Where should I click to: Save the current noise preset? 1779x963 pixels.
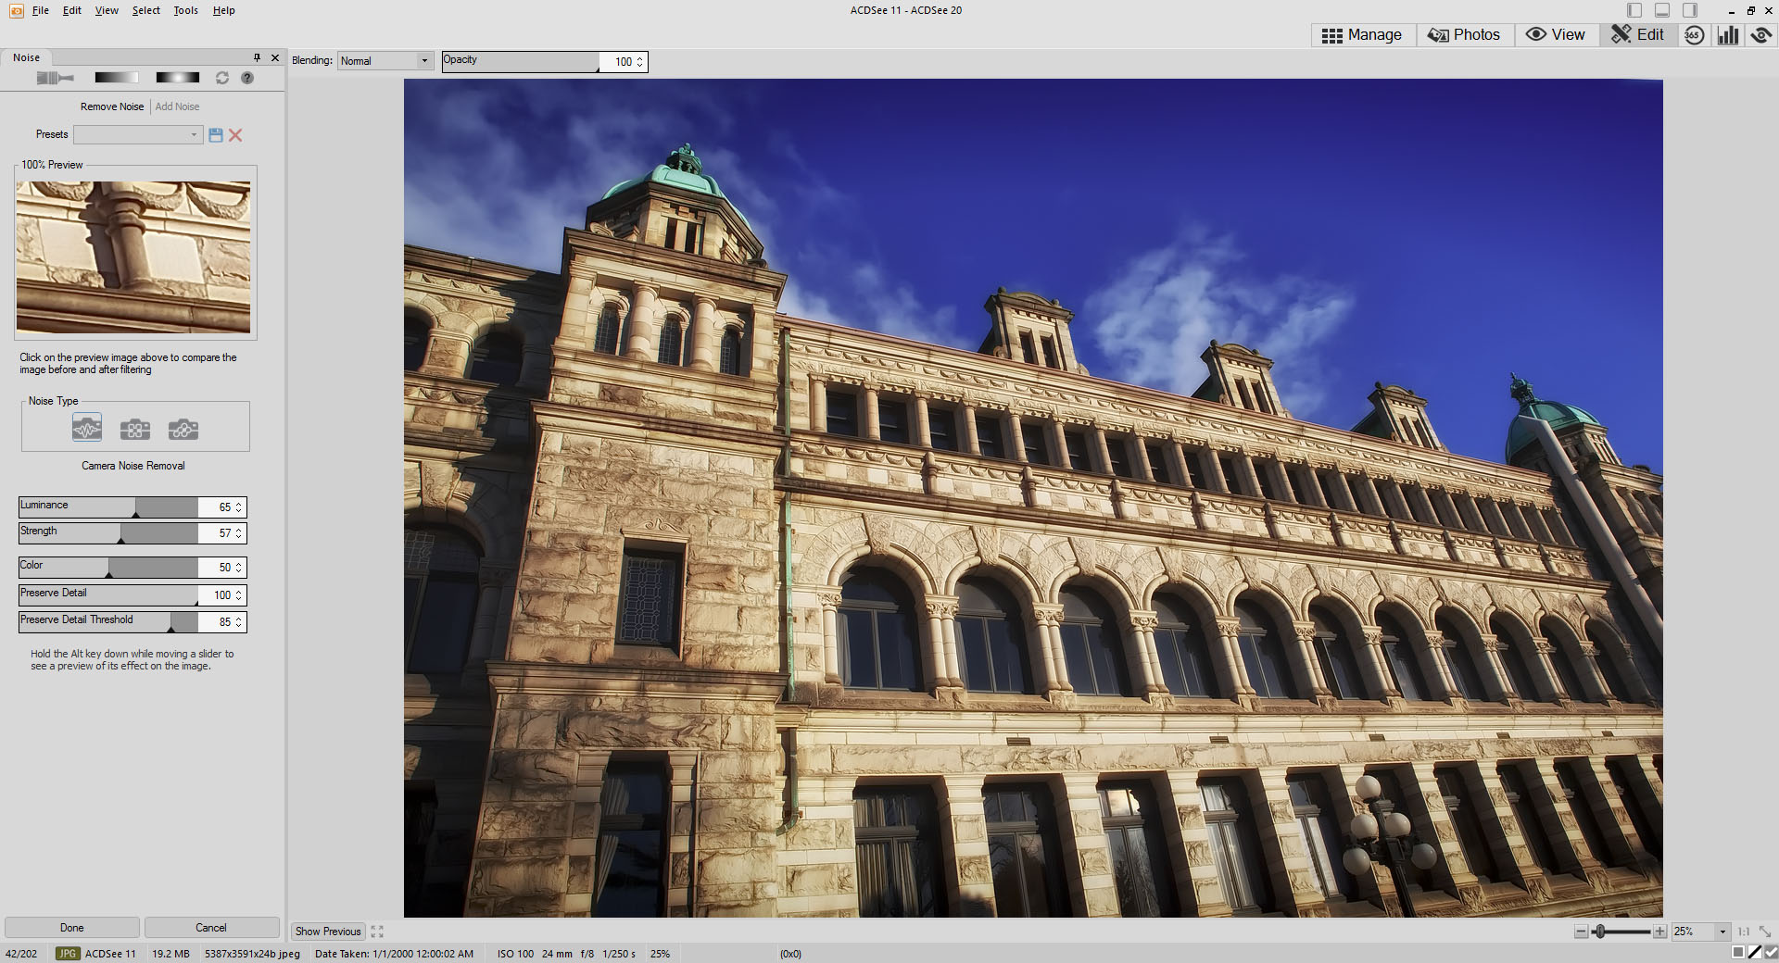click(x=216, y=135)
